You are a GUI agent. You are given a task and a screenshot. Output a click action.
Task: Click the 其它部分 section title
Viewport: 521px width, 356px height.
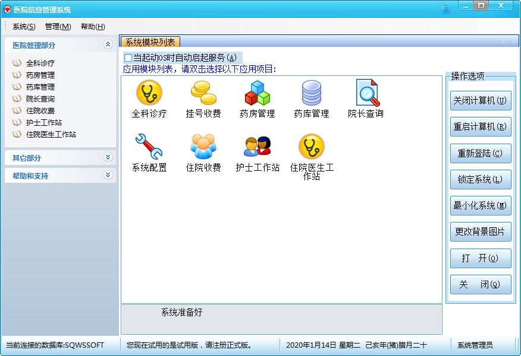27,158
